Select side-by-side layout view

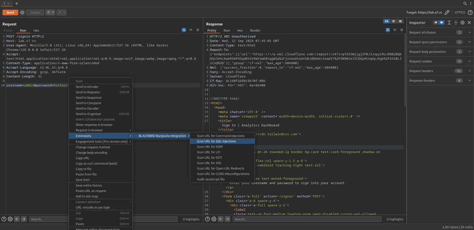(387, 21)
